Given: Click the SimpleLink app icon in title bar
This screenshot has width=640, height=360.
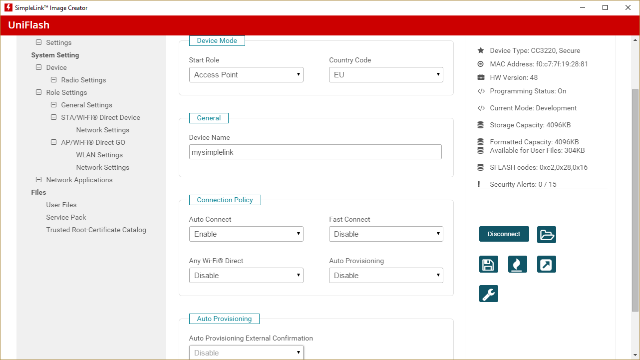Looking at the screenshot, I should 8,7.
